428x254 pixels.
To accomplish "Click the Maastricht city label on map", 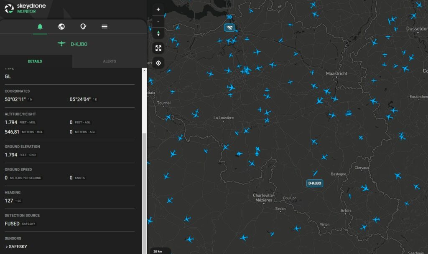I will [x=336, y=73].
